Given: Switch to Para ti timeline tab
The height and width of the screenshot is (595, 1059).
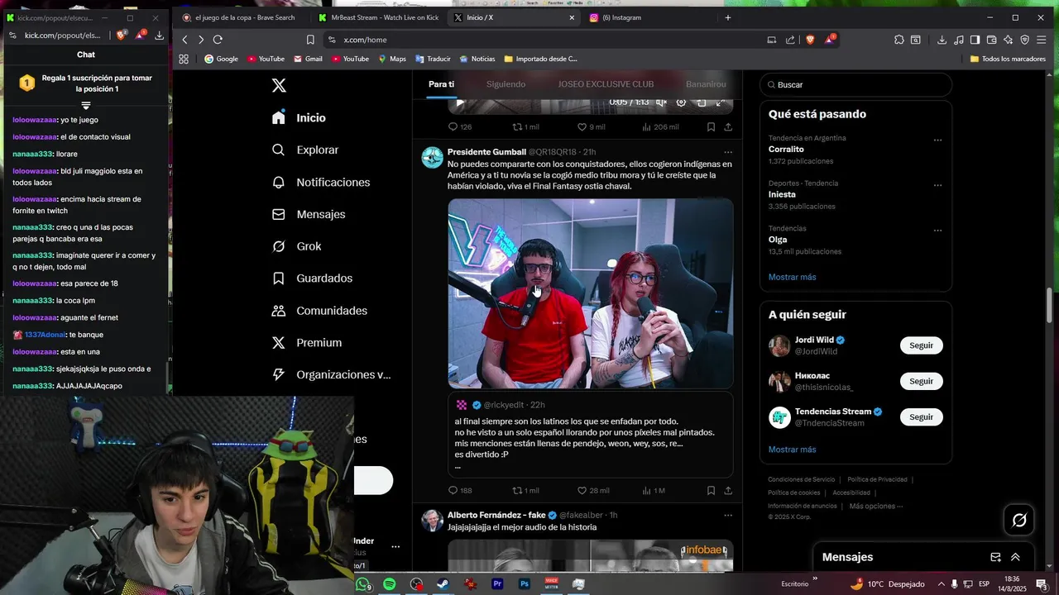Looking at the screenshot, I should pyautogui.click(x=441, y=84).
